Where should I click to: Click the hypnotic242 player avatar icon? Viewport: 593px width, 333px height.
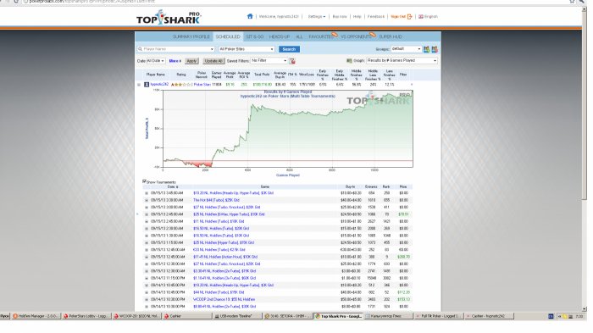(147, 85)
